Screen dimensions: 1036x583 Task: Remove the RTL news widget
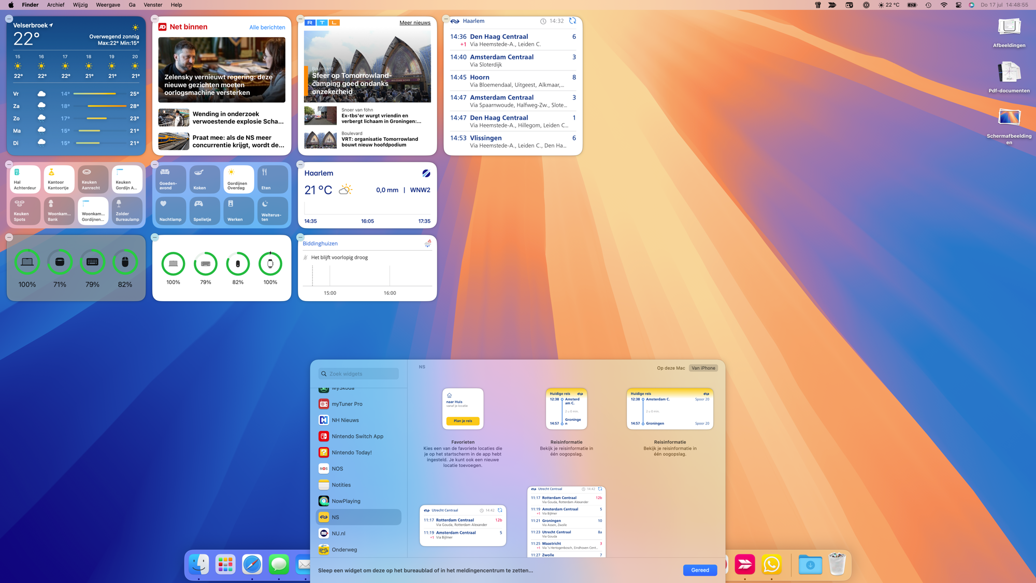(x=300, y=19)
